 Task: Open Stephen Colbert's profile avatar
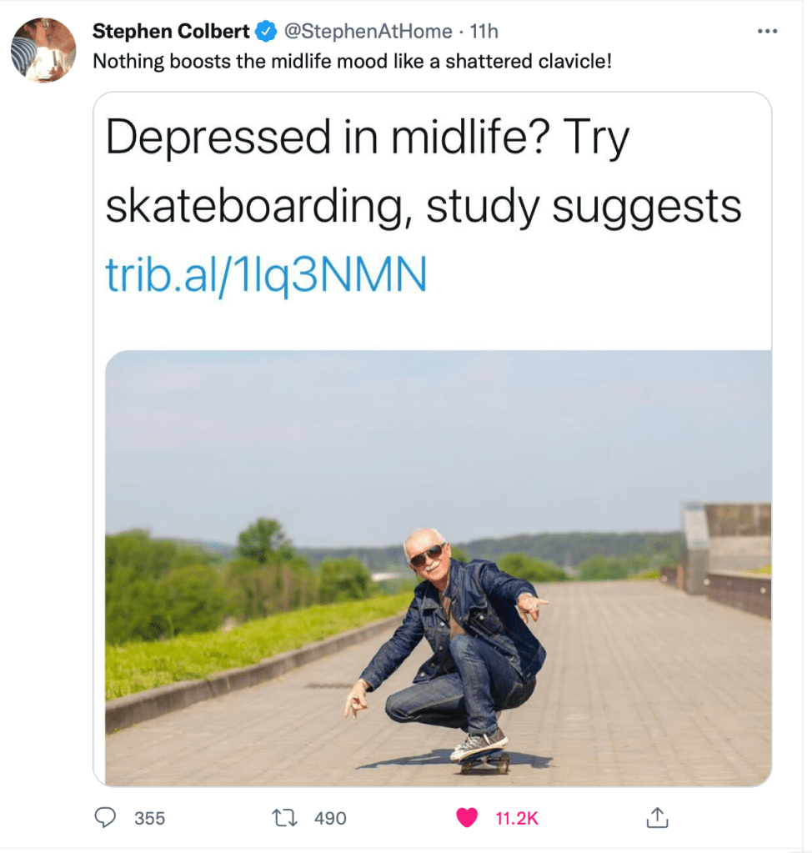coord(43,50)
